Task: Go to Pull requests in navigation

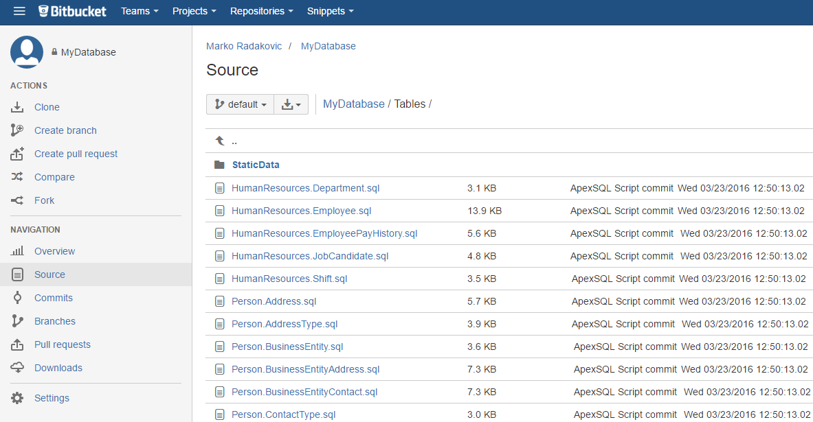Action: point(63,344)
